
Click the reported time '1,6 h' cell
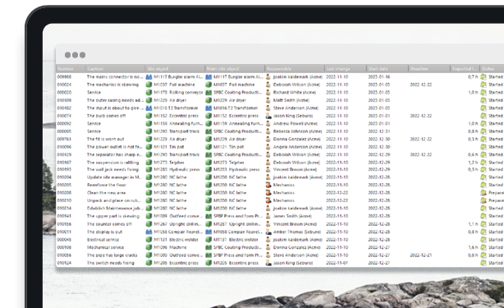pos(473,247)
